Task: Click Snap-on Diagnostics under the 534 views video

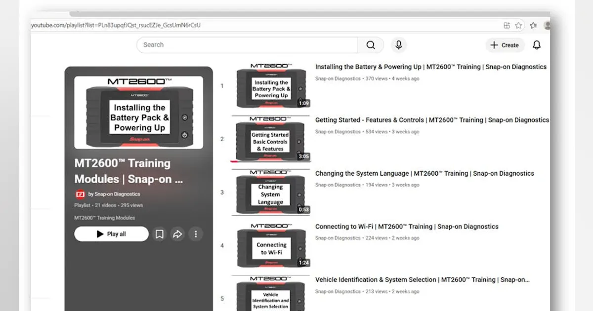Action: click(338, 132)
